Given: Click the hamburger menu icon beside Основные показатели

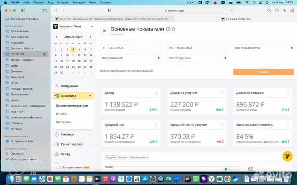Looking at the screenshot, I should 104,30.
